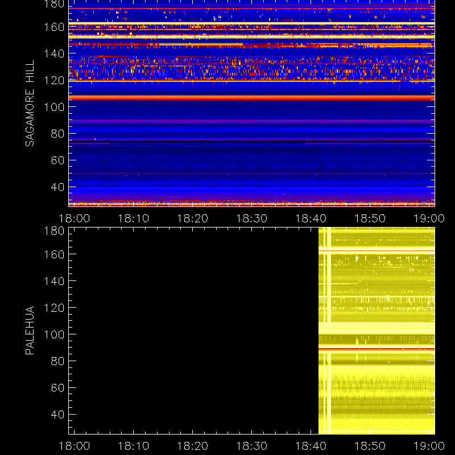Click the SAGAMORE HILL axis title
Screen dimensions: 455x455
30,104
